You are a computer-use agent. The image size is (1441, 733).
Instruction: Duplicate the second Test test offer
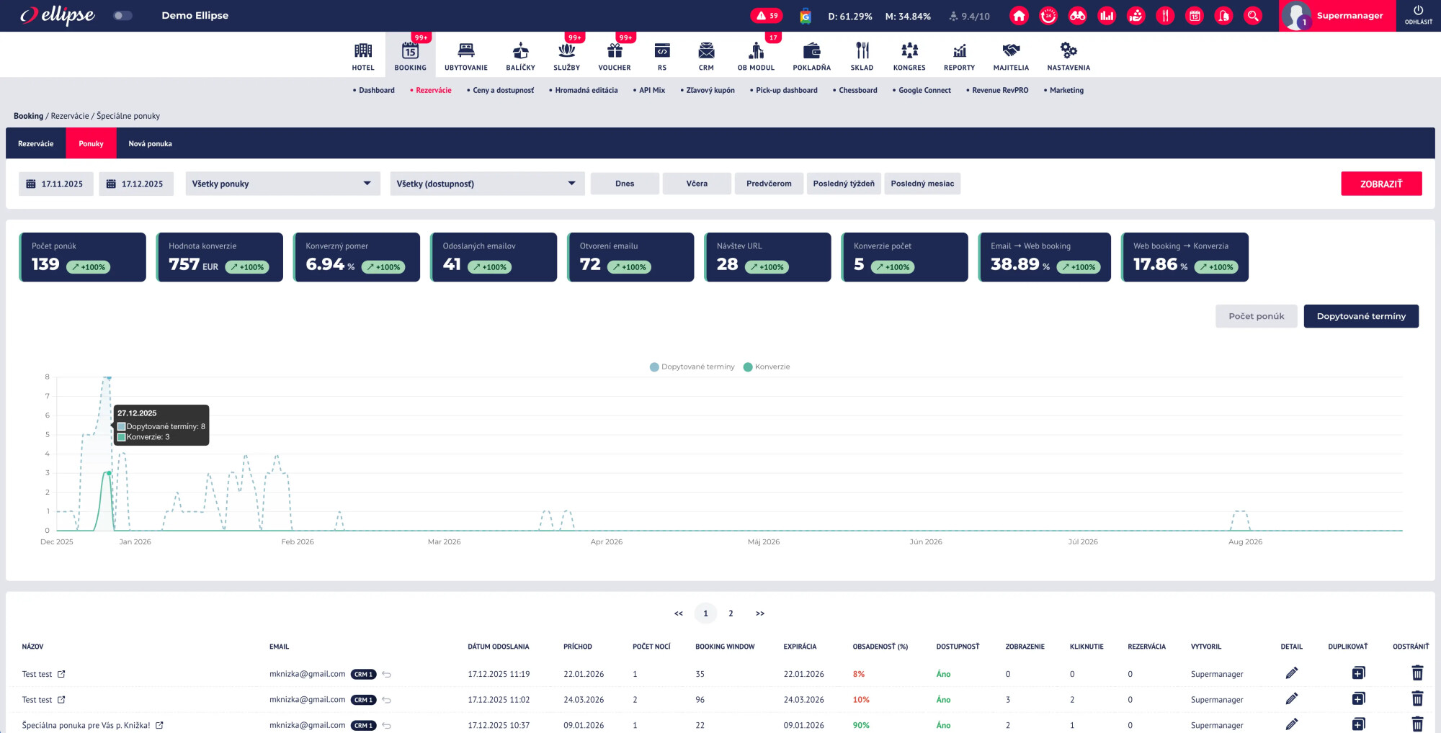tap(1357, 699)
